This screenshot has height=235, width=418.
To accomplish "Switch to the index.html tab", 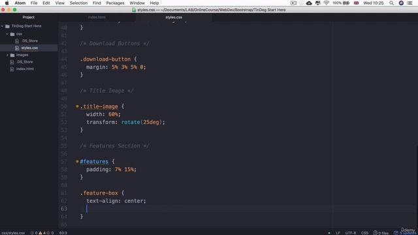I will pyautogui.click(x=97, y=18).
